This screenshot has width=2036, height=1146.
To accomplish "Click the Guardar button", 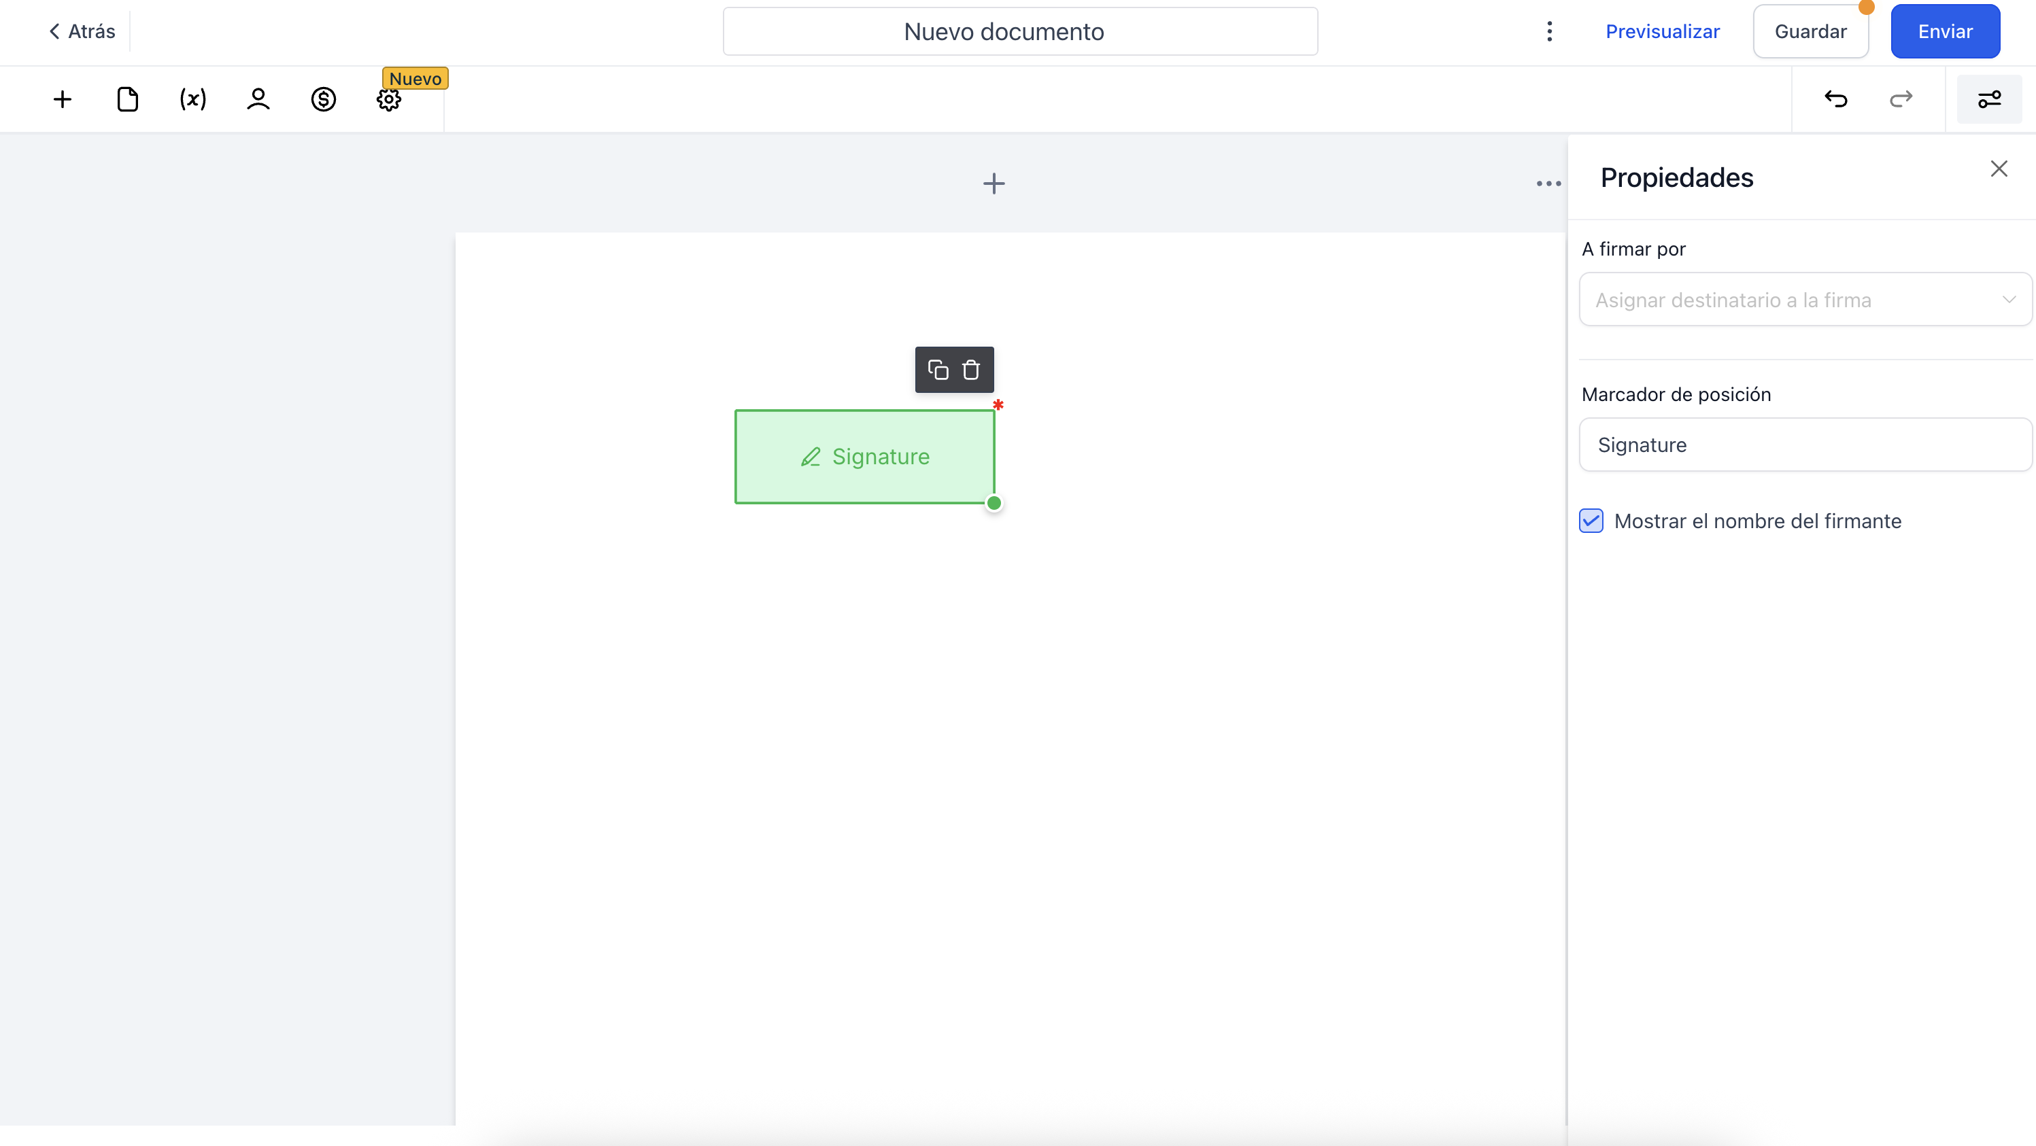I will click(x=1810, y=31).
